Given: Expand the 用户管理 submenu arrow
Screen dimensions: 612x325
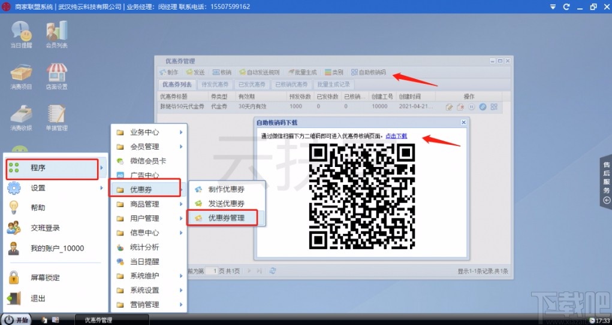Looking at the screenshot, I should pos(181,218).
